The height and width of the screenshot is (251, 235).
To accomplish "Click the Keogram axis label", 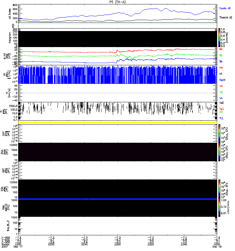I will (x=10, y=37).
